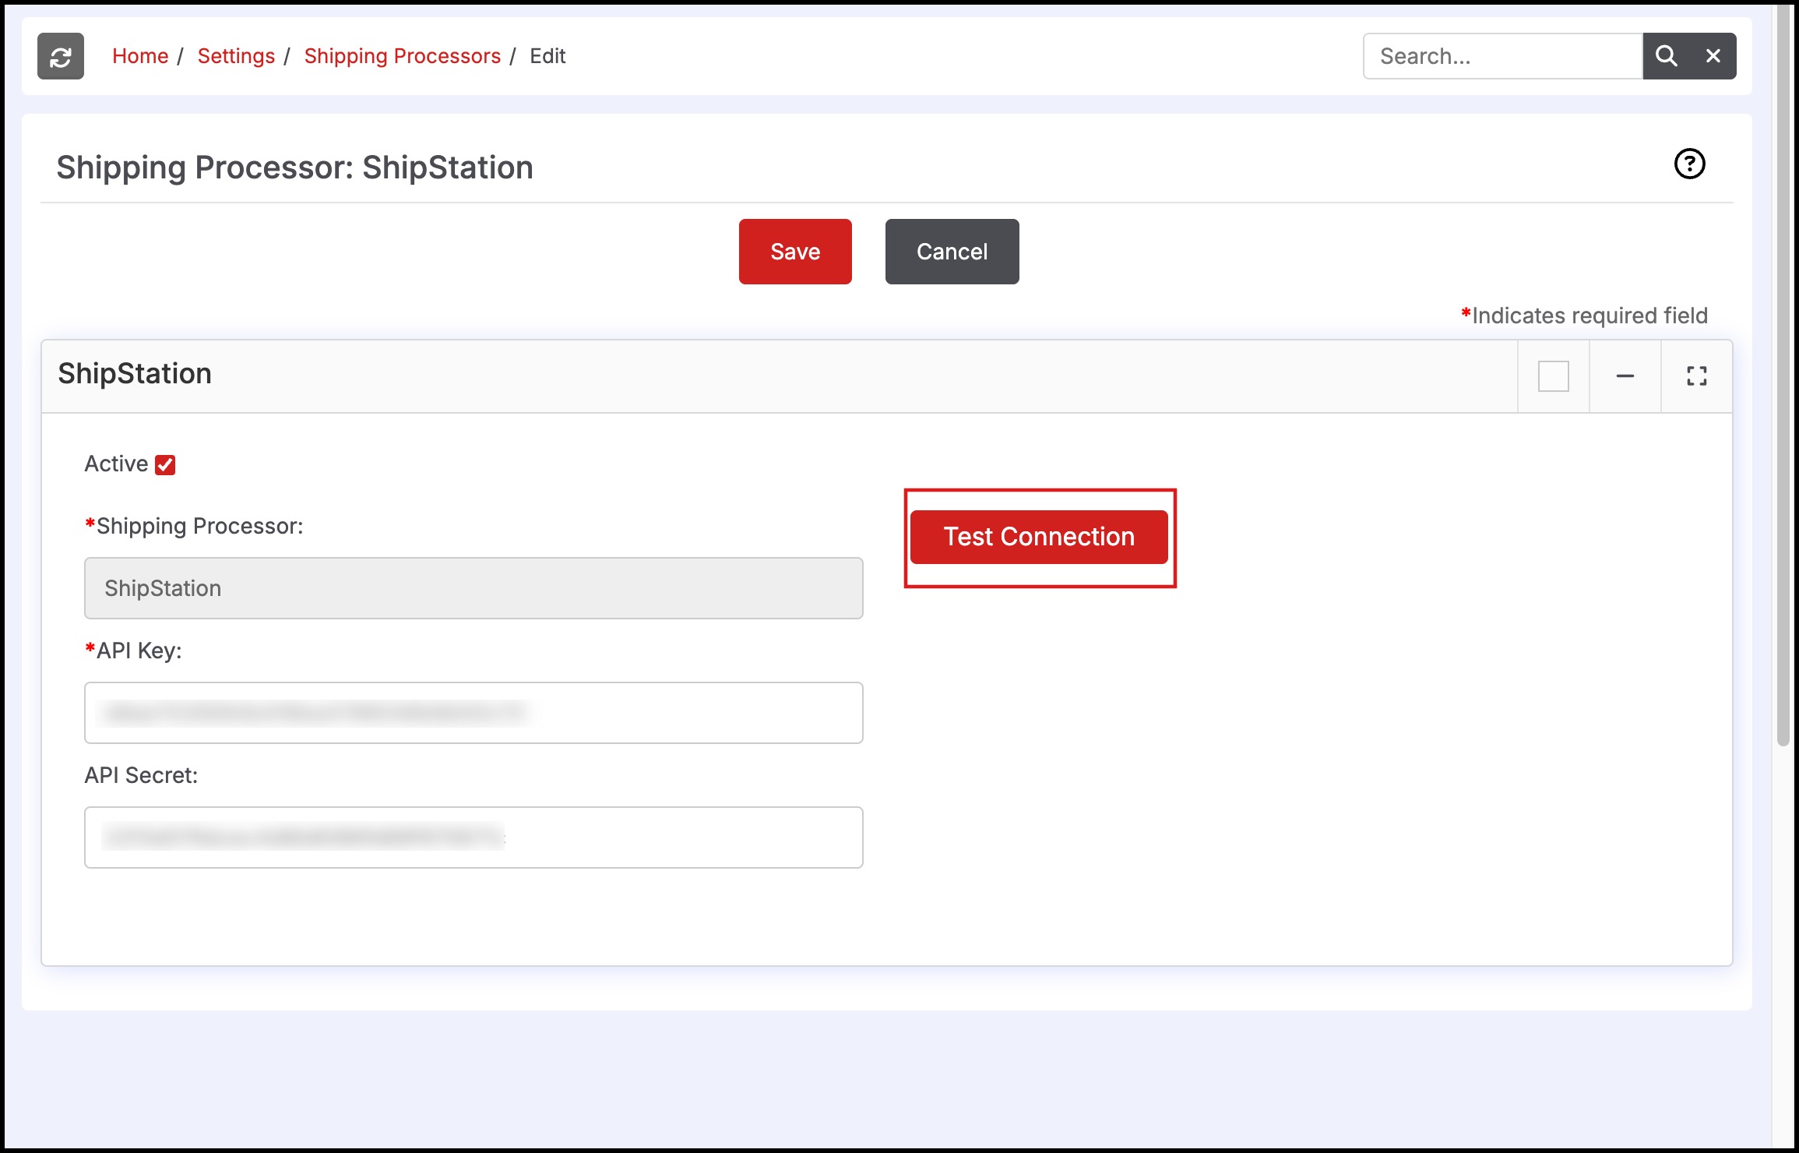Click the disabled Shipping Processor ShipStation field
Viewport: 1799px width, 1153px height.
[474, 588]
